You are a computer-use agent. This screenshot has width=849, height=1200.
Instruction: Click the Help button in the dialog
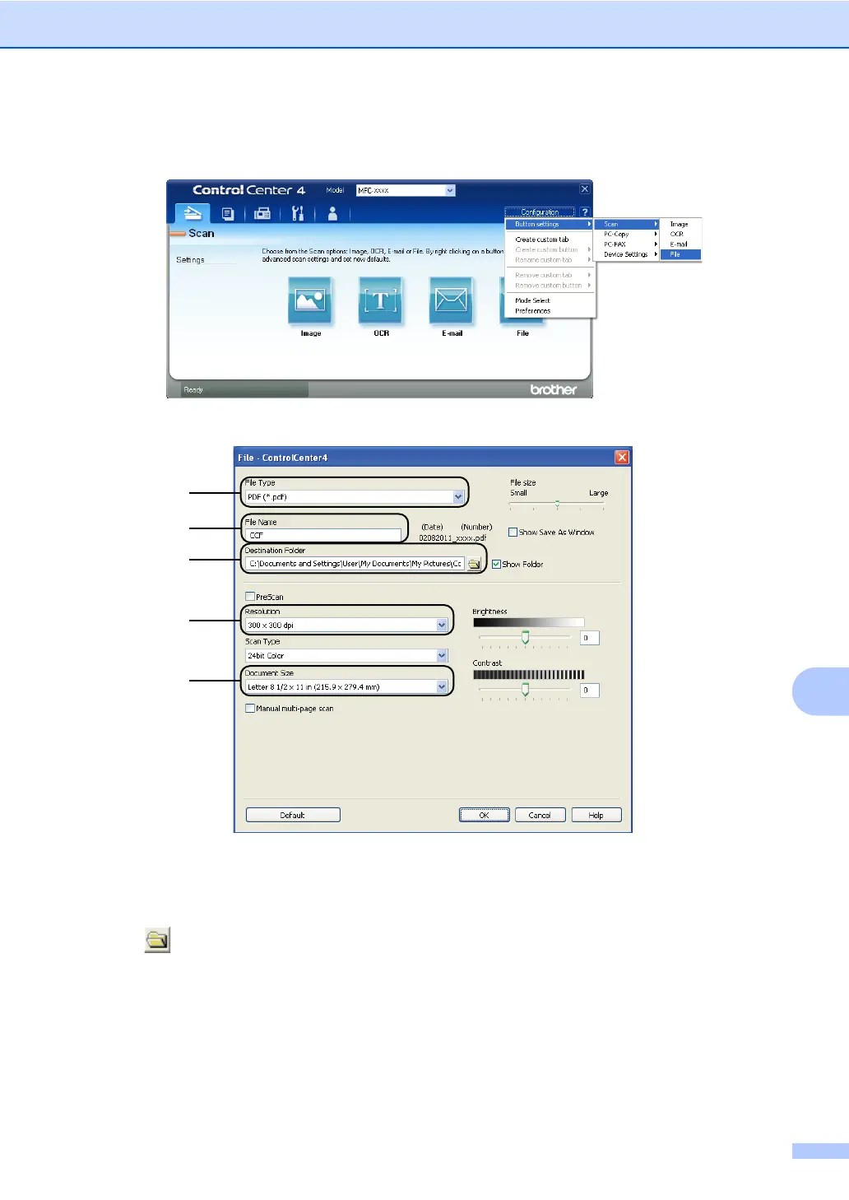[x=596, y=815]
